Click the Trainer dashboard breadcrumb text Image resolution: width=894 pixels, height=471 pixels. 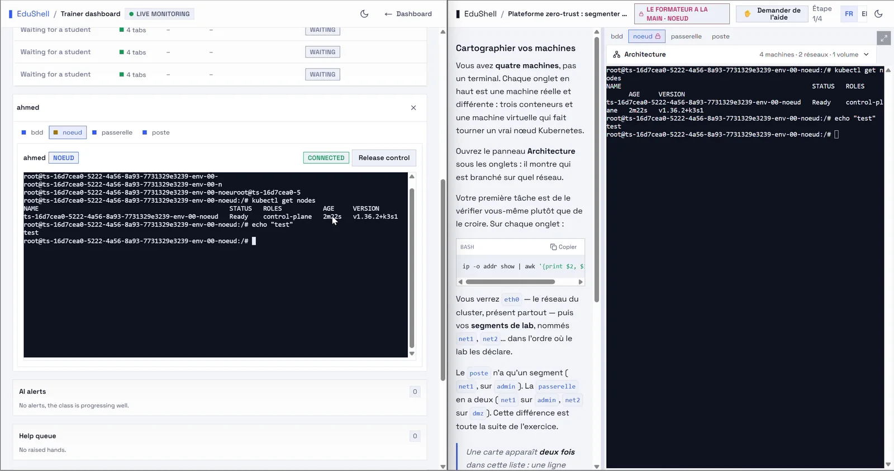(91, 14)
